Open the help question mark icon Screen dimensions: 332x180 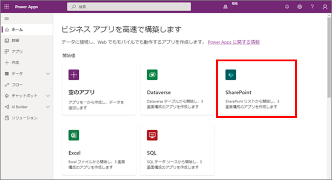[312, 7]
